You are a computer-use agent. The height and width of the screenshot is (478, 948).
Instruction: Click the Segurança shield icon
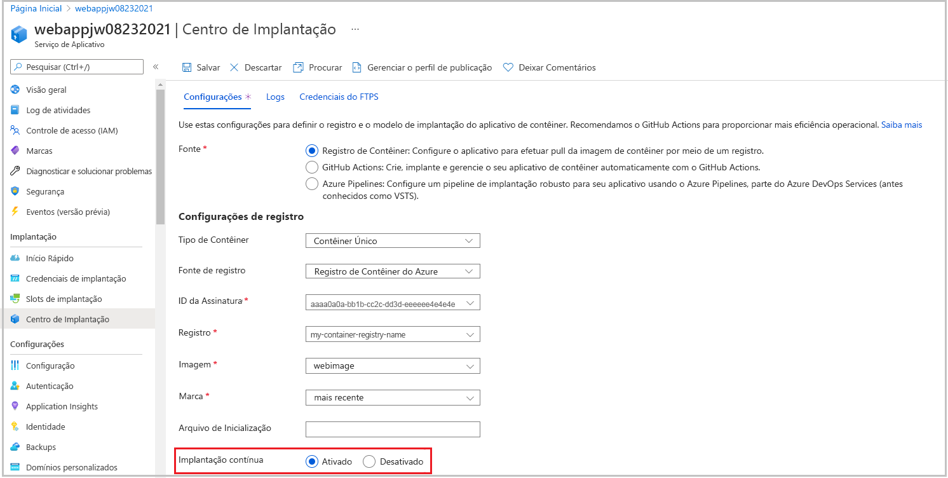[x=15, y=191]
